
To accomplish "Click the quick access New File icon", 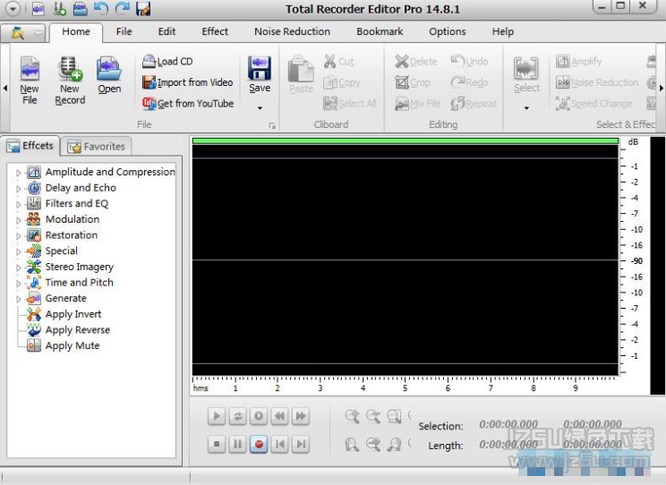I will point(38,8).
